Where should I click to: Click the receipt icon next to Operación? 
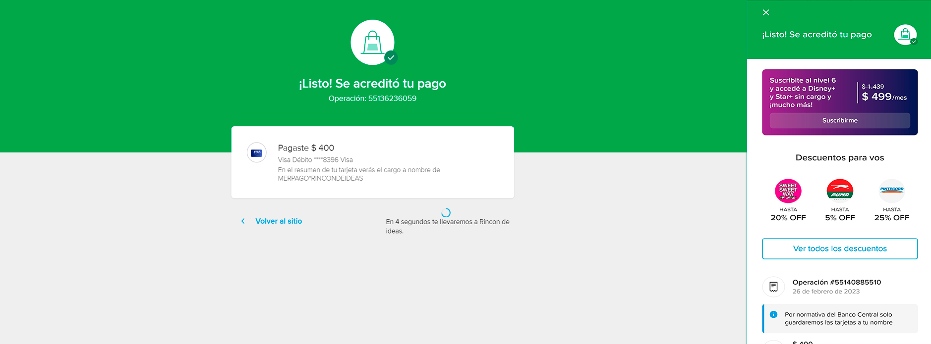773,287
